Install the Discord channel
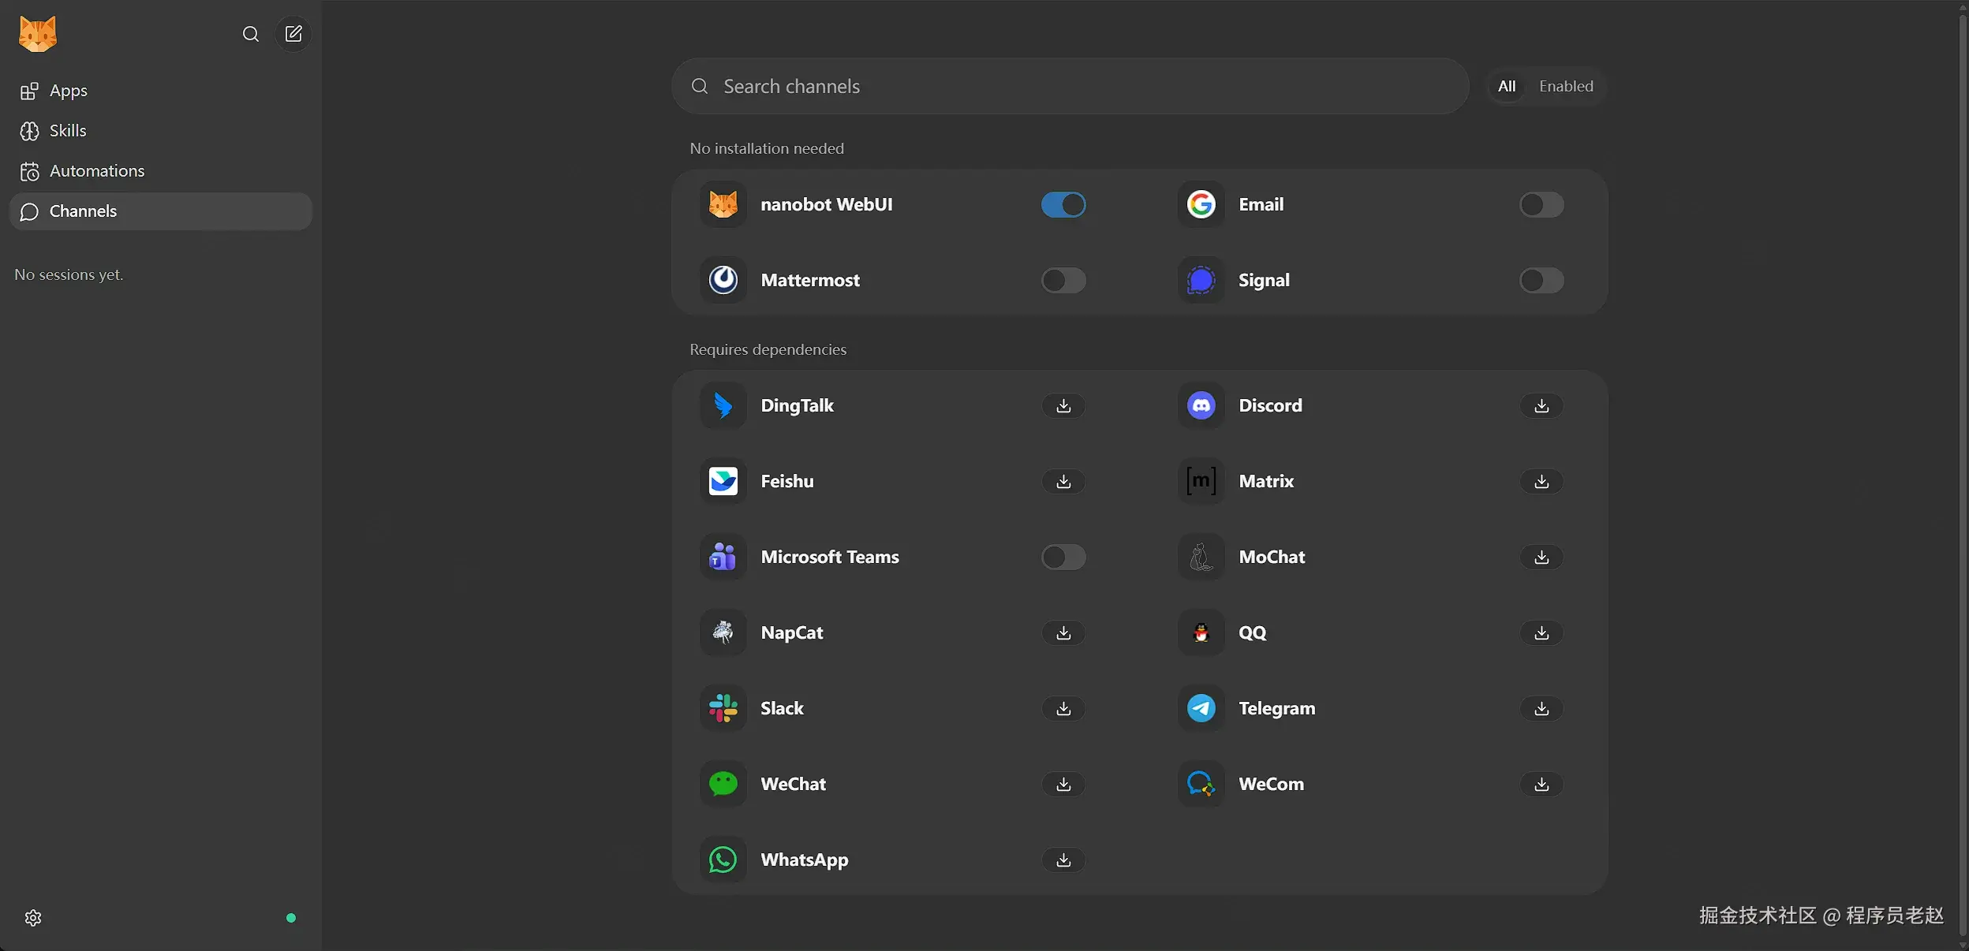 point(1541,405)
